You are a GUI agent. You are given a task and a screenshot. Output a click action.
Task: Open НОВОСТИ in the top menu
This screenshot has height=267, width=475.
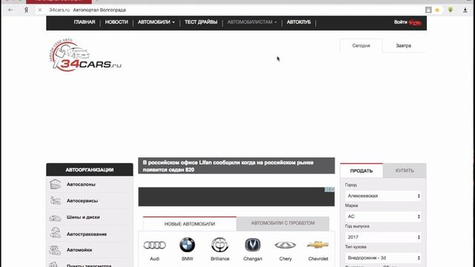coord(117,22)
